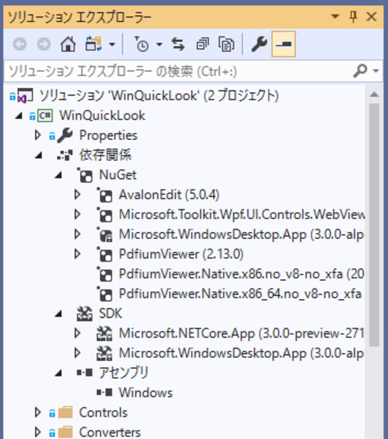Expand the PdfiumViewer (2.13.0) package

pos(77,254)
